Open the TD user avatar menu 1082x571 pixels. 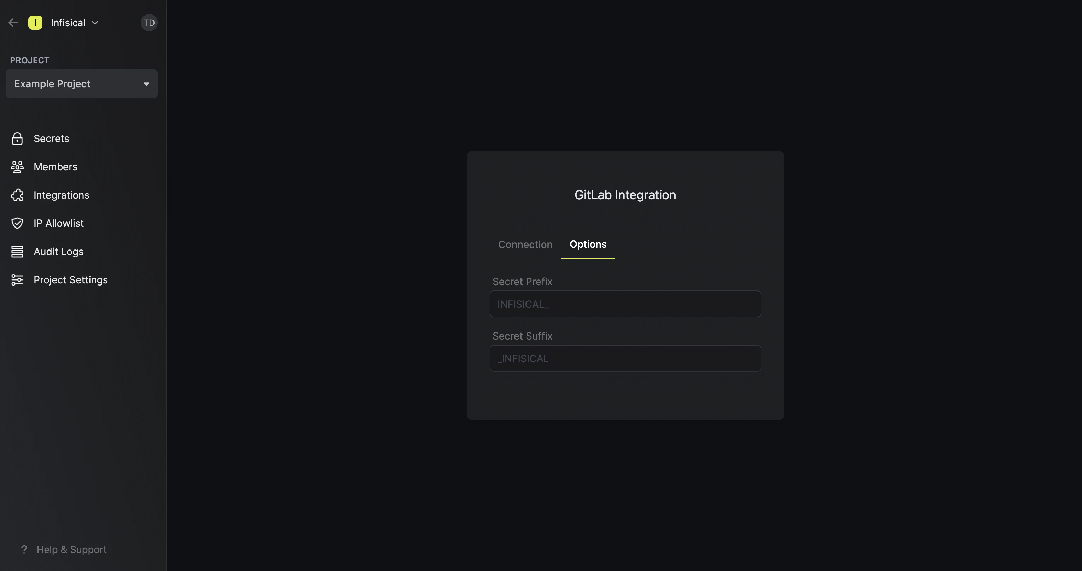point(149,23)
